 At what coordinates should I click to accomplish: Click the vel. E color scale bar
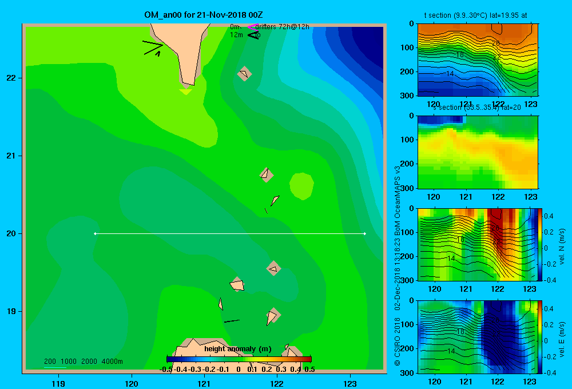click(541, 337)
